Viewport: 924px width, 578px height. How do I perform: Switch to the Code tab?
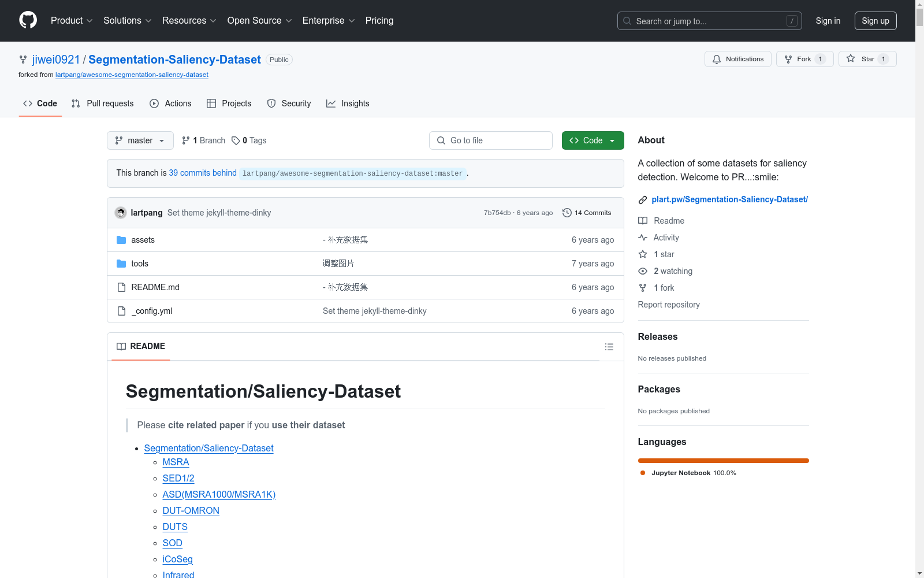coord(40,103)
